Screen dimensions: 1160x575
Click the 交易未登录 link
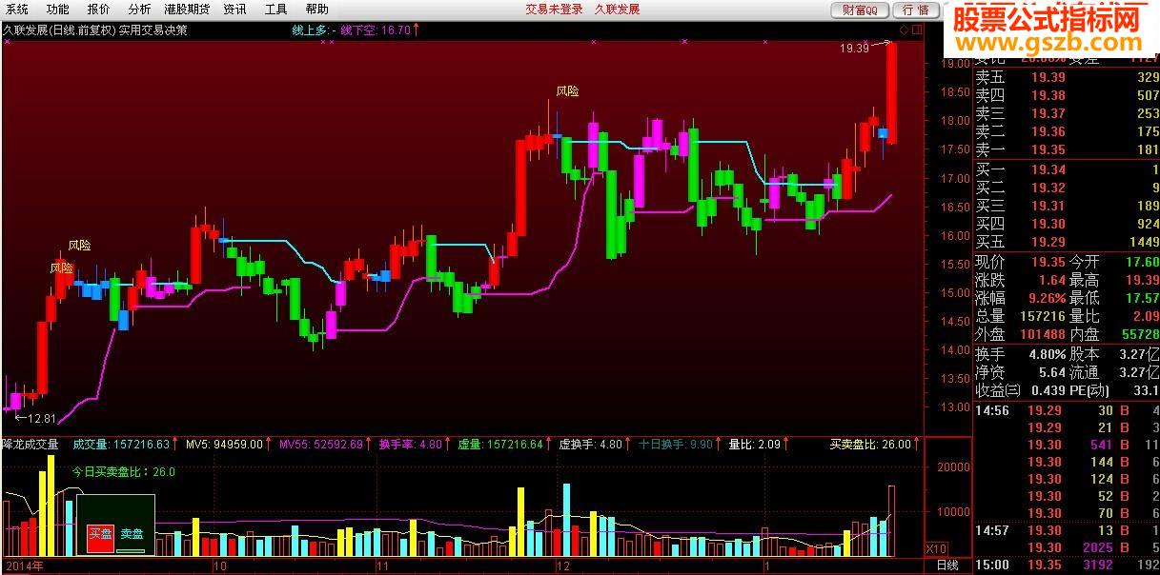point(554,10)
